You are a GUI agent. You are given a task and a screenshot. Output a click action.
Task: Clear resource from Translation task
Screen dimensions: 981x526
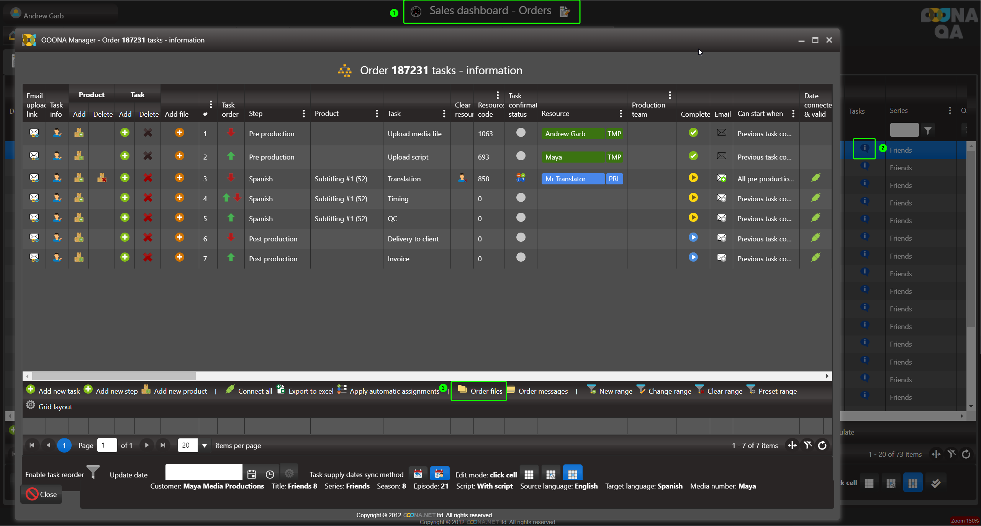tap(462, 178)
